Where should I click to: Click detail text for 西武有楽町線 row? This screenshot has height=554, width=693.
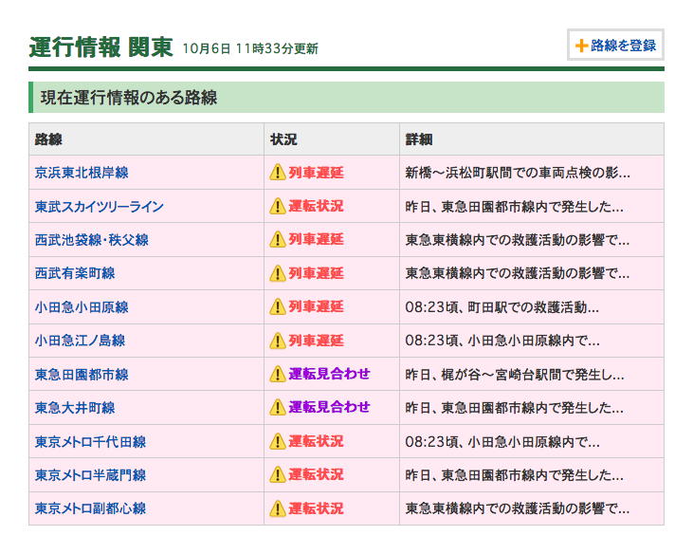pos(518,273)
